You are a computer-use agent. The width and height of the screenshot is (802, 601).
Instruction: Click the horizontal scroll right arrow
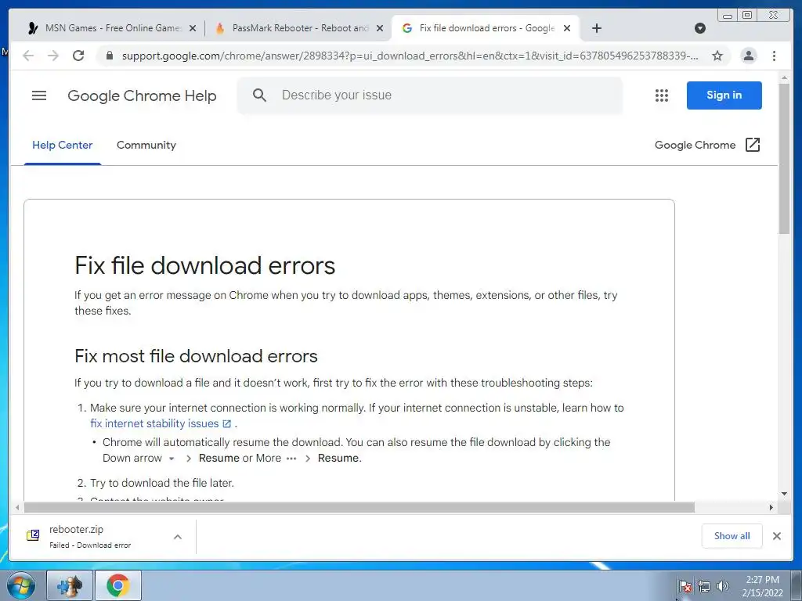point(771,507)
